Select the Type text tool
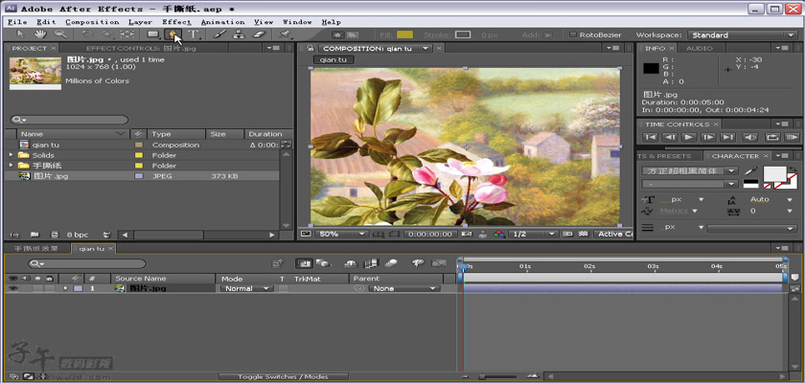 click(193, 34)
